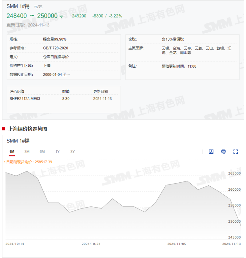Click the 上海锡价格走势图 section heading
The image size is (246, 258).
28,129
